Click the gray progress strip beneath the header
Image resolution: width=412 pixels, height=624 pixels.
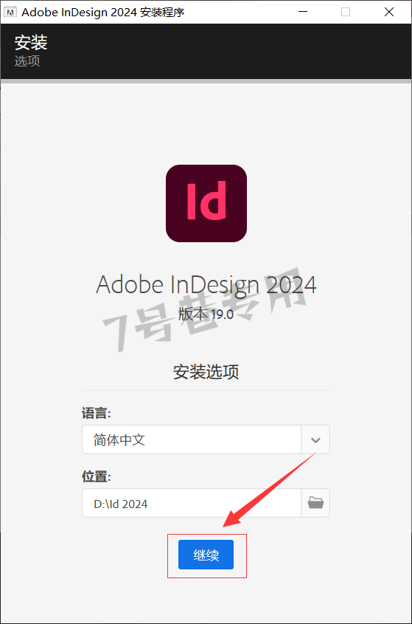(206, 81)
